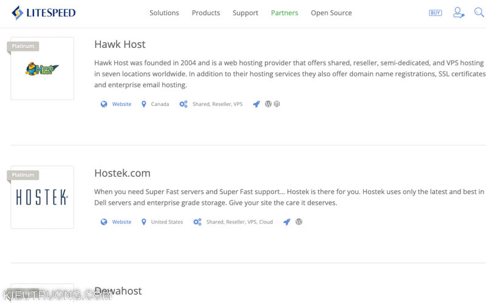Open the Open Source menu
Screen dimensions: 486x303
pyautogui.click(x=331, y=13)
